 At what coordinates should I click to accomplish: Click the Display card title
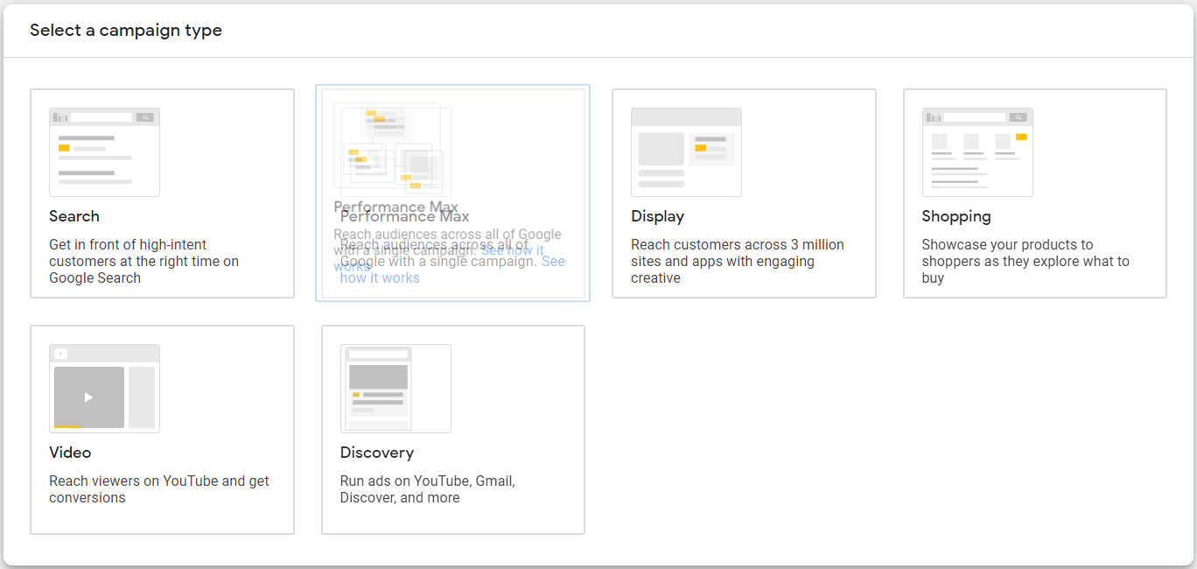(658, 216)
